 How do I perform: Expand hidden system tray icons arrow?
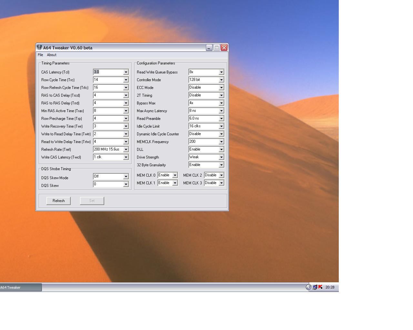308,287
